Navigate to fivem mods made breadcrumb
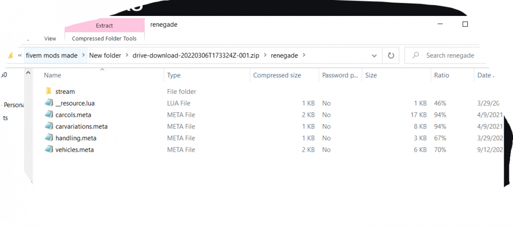The width and height of the screenshot is (513, 229). pyautogui.click(x=52, y=55)
